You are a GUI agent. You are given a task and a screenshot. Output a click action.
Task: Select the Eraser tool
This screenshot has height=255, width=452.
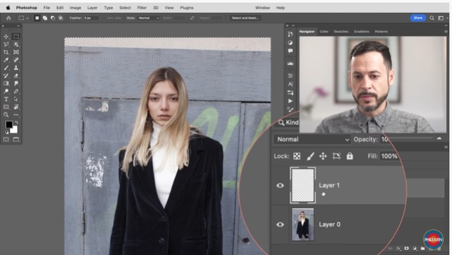16,76
